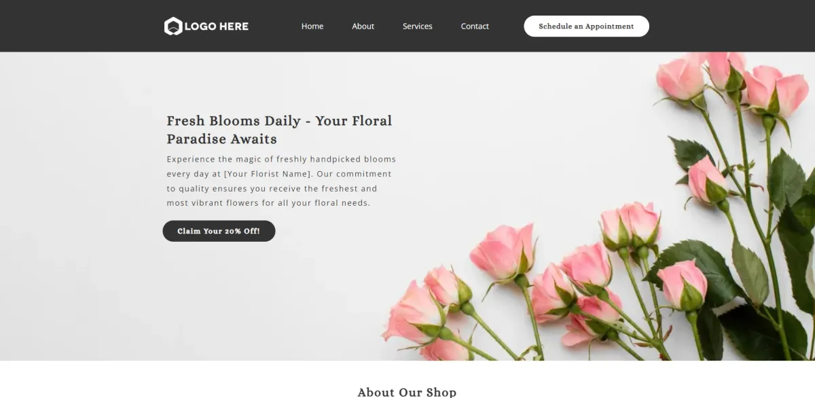The image size is (815, 398).
Task: Open the About menu item
Action: pyautogui.click(x=363, y=26)
